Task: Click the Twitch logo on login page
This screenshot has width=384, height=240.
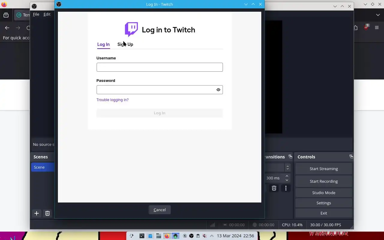Action: (131, 29)
